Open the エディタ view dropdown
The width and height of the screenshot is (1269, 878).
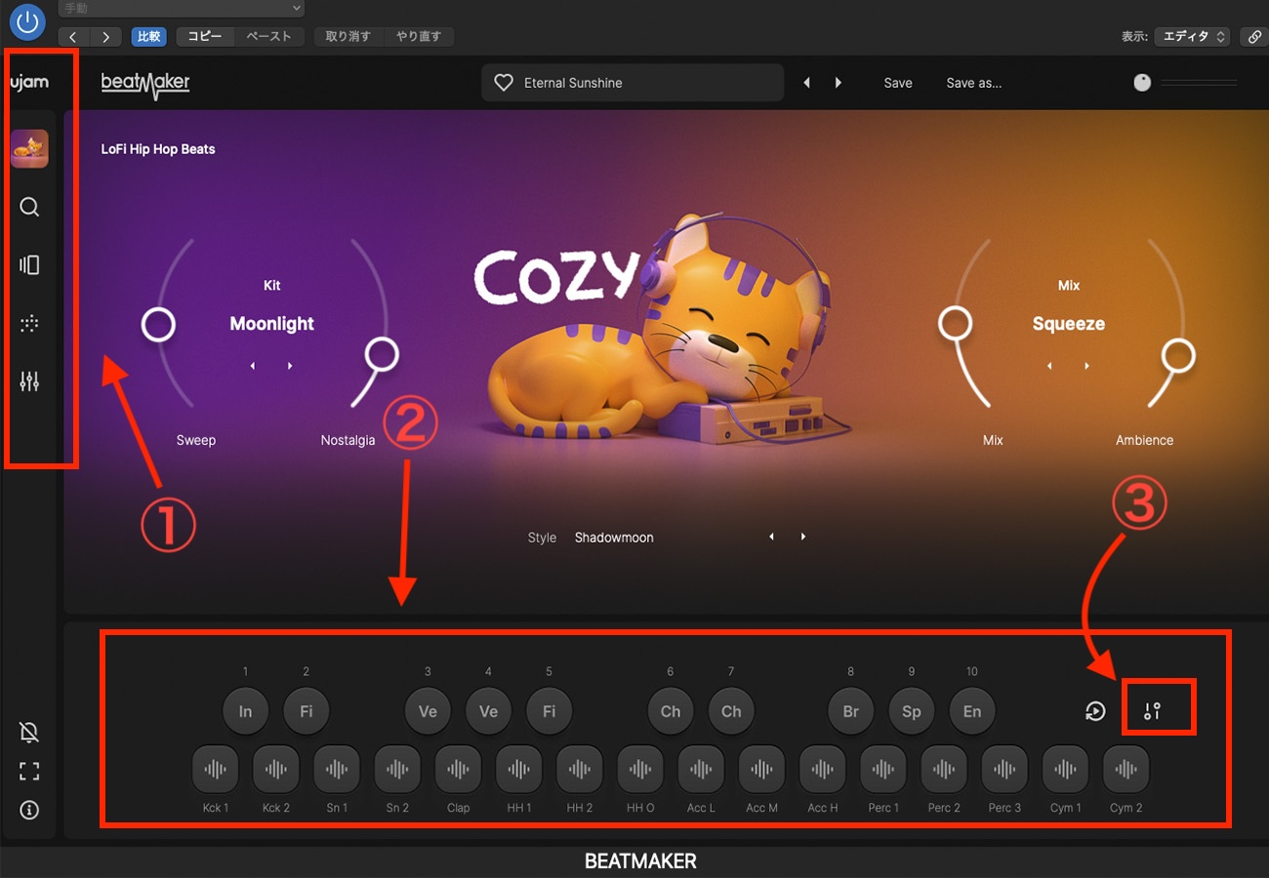pyautogui.click(x=1194, y=37)
